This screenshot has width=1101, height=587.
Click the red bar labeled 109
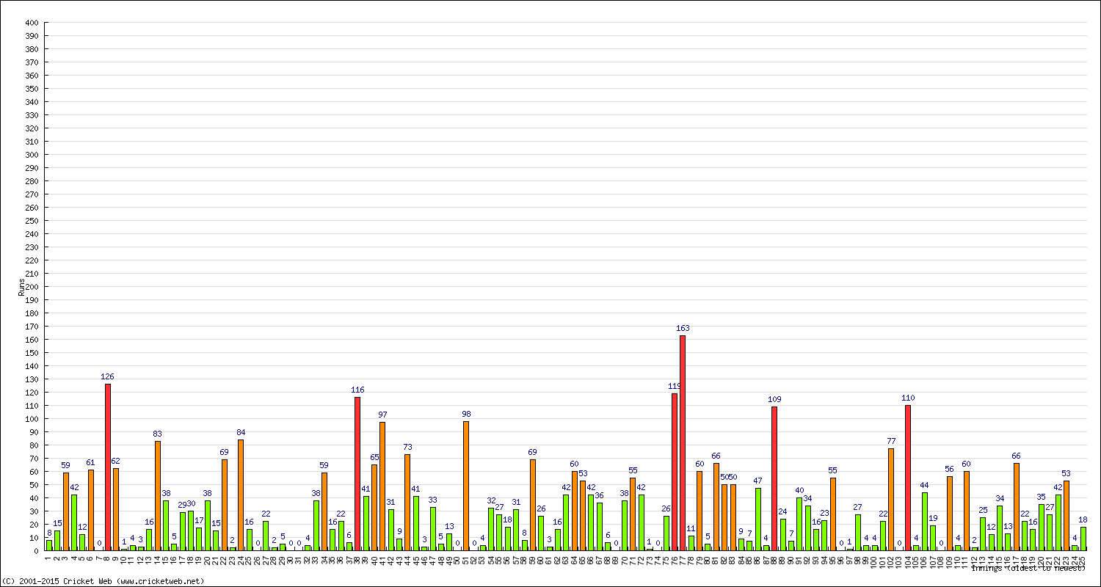click(x=774, y=478)
